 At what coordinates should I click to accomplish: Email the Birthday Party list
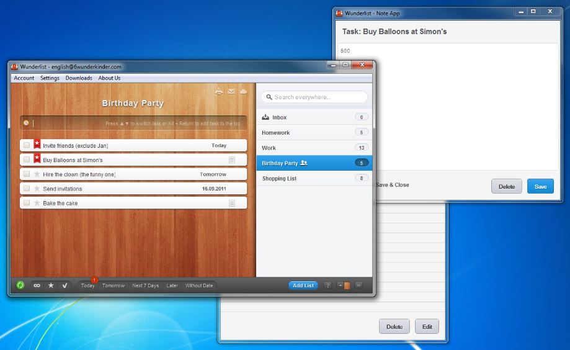coord(231,91)
